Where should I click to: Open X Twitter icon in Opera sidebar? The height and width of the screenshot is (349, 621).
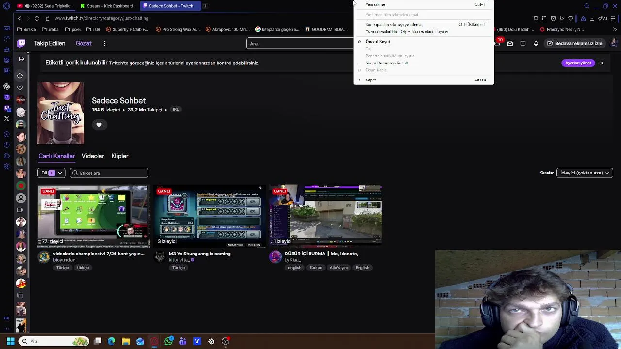tap(6, 118)
